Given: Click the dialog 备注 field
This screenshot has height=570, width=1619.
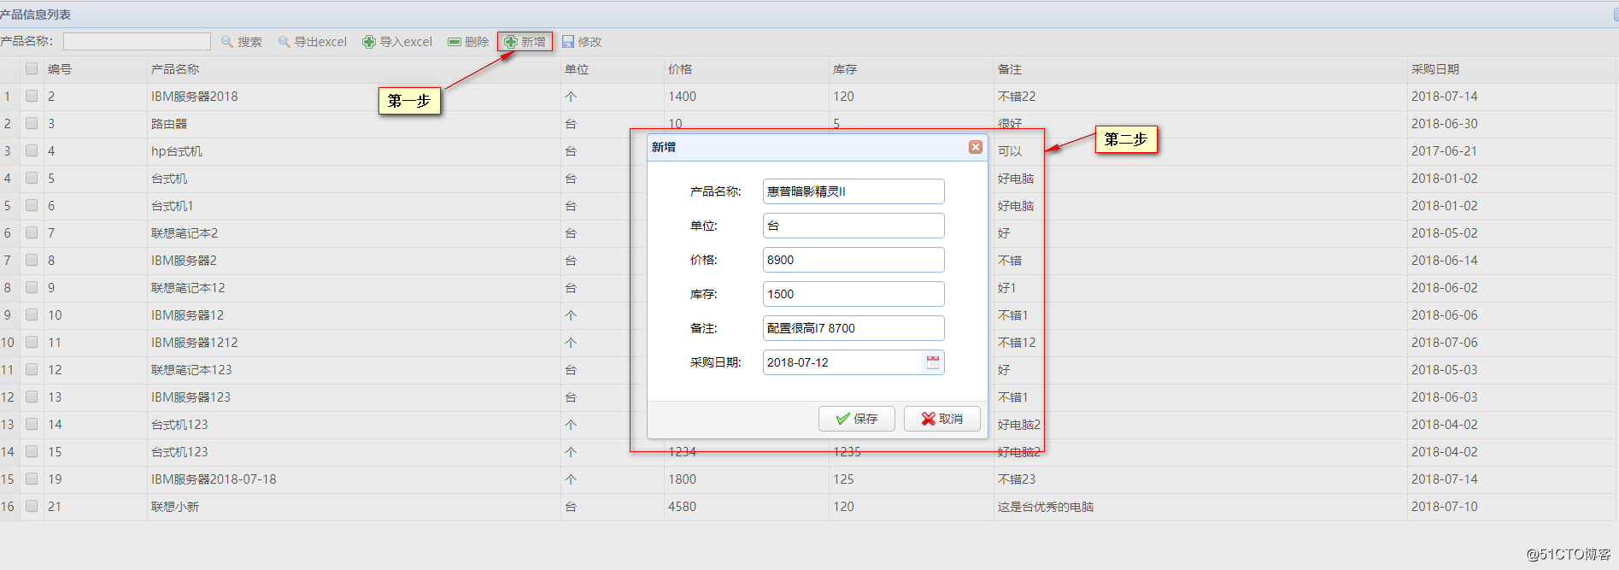Looking at the screenshot, I should click(x=853, y=328).
